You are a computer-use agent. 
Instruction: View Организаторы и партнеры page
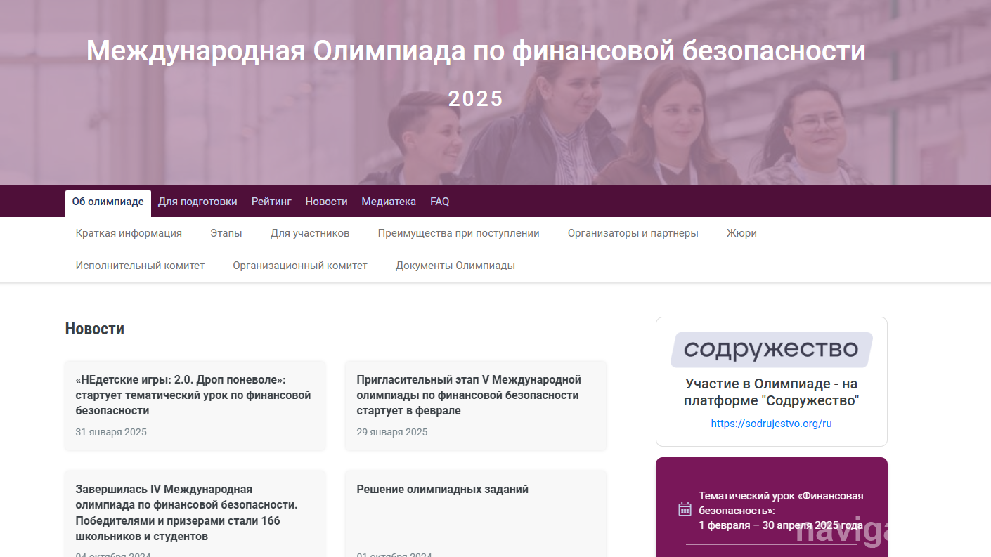[633, 234]
